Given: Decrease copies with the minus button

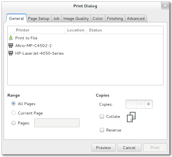Looking at the screenshot, I should click(x=141, y=104).
